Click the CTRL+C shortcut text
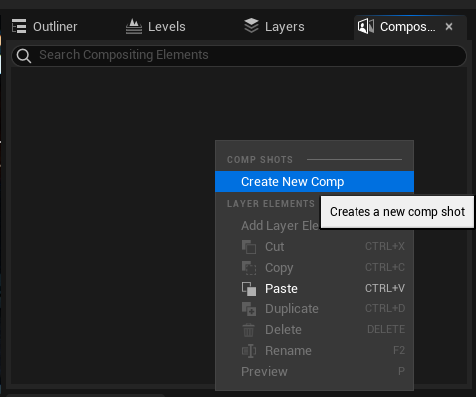 click(x=385, y=267)
